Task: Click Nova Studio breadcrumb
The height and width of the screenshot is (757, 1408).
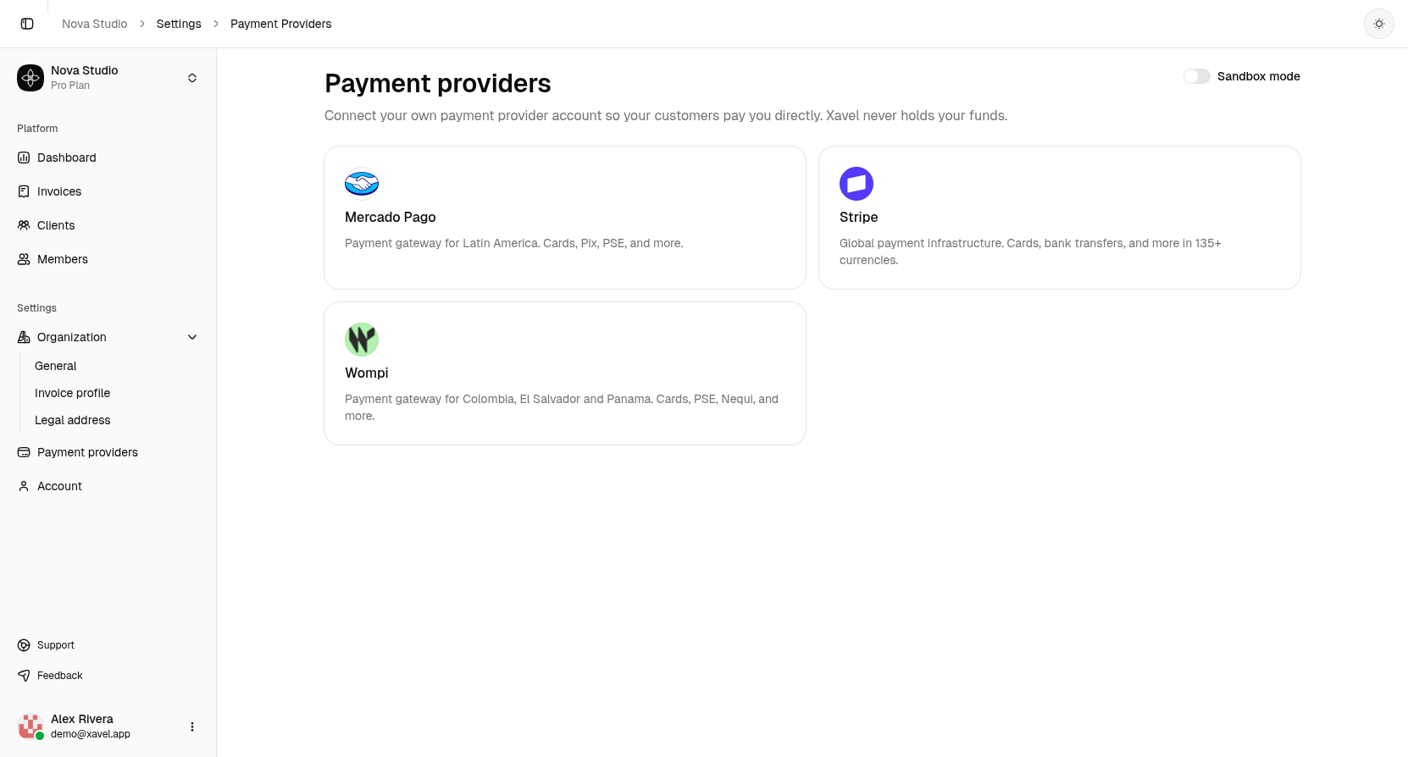Action: pos(95,24)
